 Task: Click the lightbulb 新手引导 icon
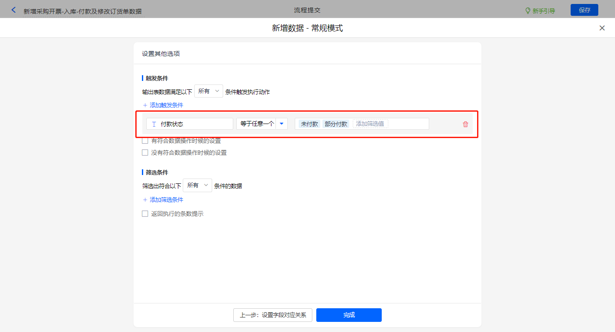pyautogui.click(x=528, y=11)
